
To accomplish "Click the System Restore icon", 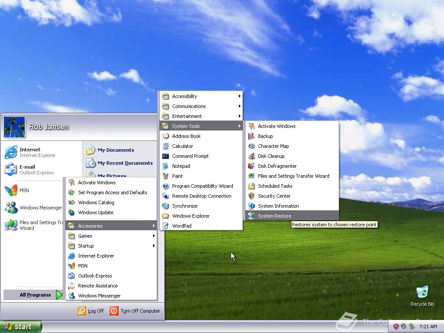I will pyautogui.click(x=251, y=216).
